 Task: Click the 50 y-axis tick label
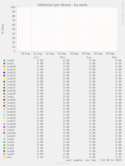[14, 29]
